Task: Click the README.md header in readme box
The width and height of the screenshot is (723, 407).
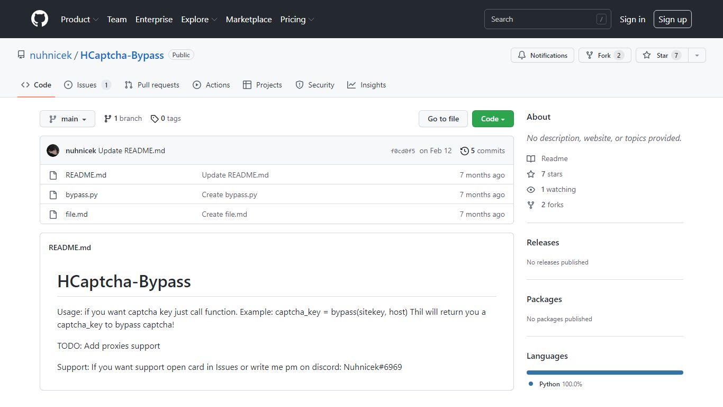Action: pos(70,247)
